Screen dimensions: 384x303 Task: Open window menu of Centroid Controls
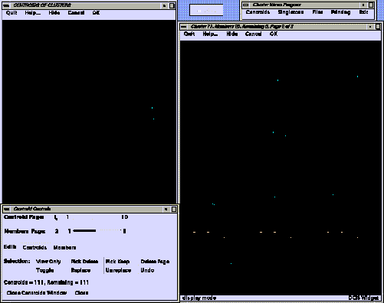6,209
